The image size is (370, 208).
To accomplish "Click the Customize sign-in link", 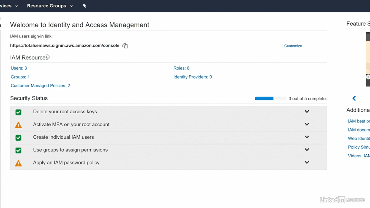I will (x=293, y=46).
